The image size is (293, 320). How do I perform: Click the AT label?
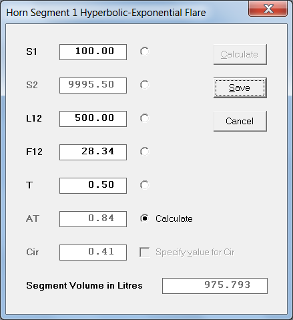pos(33,218)
